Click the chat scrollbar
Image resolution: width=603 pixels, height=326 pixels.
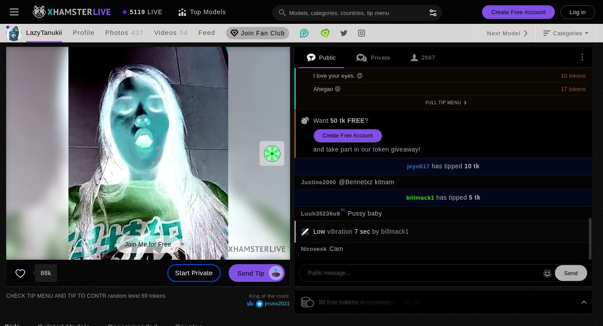590,239
